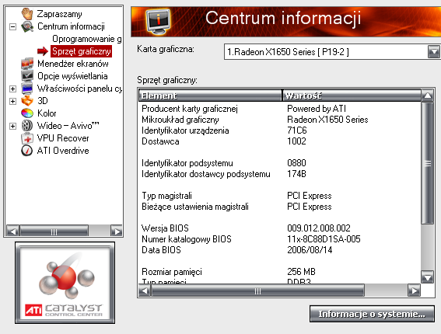Open the Kolor color wheel icon
Screen dimensions: 441x334
[27, 113]
